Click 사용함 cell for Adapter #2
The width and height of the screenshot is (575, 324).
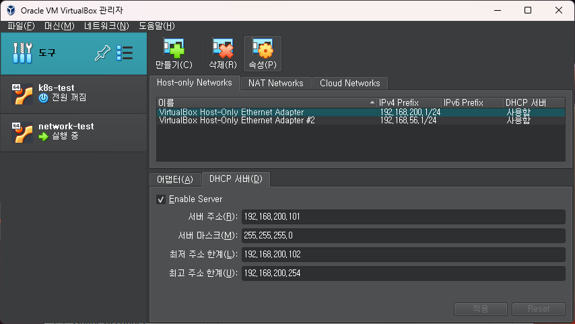[518, 121]
